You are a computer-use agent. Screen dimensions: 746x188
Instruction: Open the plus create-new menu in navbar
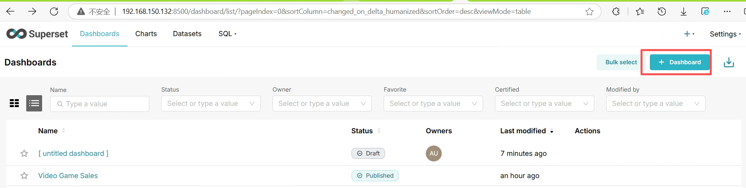click(x=689, y=34)
